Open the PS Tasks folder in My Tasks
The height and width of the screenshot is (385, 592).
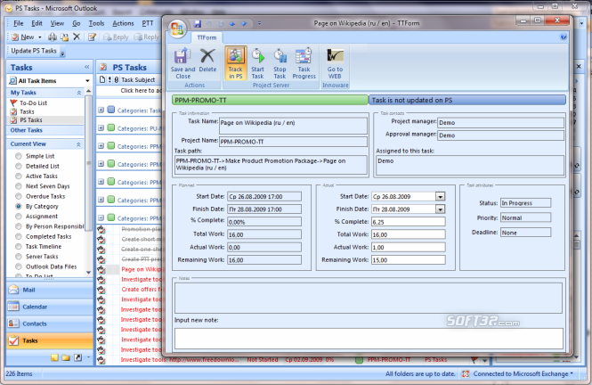(30, 119)
